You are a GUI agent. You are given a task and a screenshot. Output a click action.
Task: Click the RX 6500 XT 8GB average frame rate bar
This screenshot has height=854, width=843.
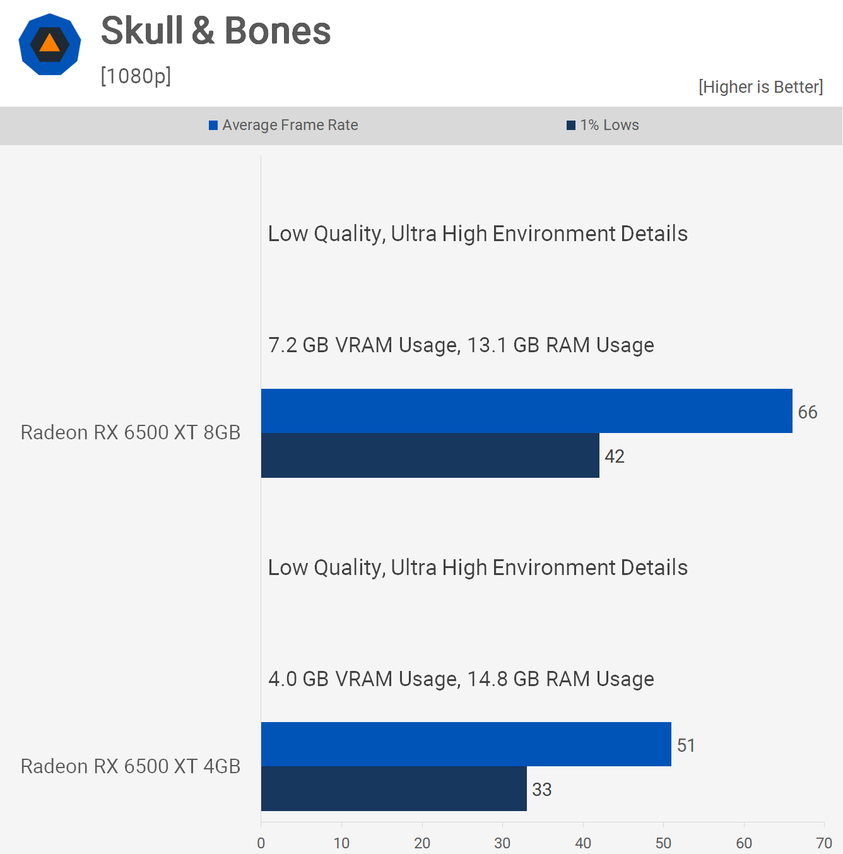tap(526, 411)
